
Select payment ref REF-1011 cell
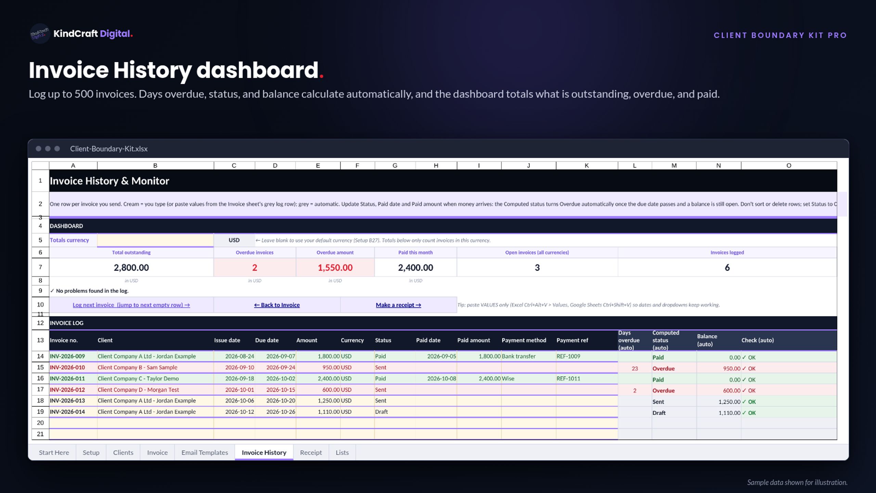click(587, 378)
